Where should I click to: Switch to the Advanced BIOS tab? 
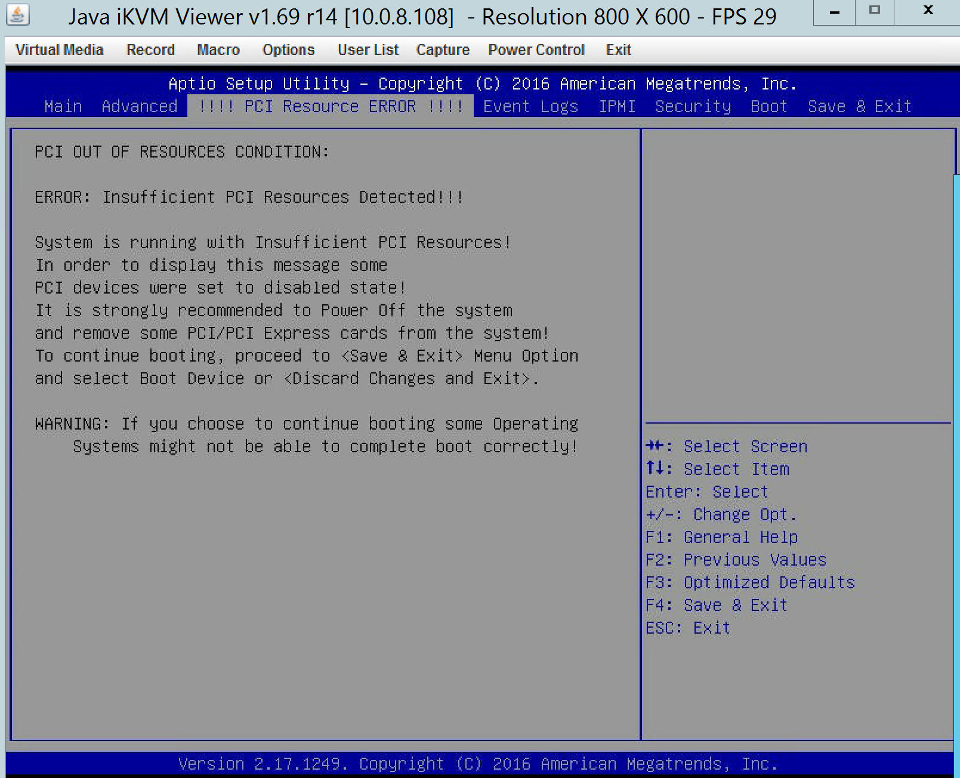coord(140,106)
